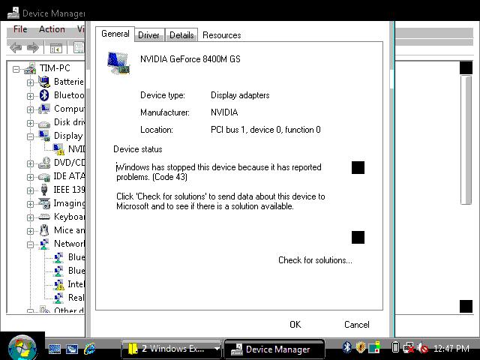
Task: Expand the Batteries node
Action: click(x=30, y=82)
